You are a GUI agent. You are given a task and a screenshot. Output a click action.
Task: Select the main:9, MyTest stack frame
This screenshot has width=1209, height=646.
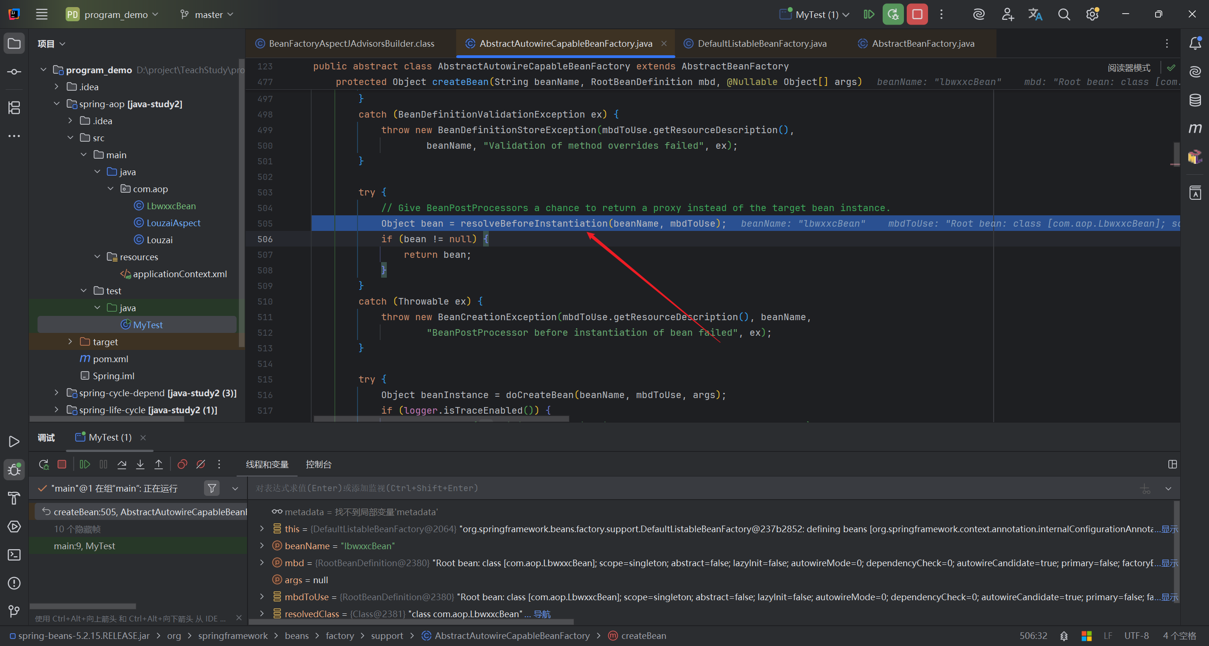pos(85,546)
